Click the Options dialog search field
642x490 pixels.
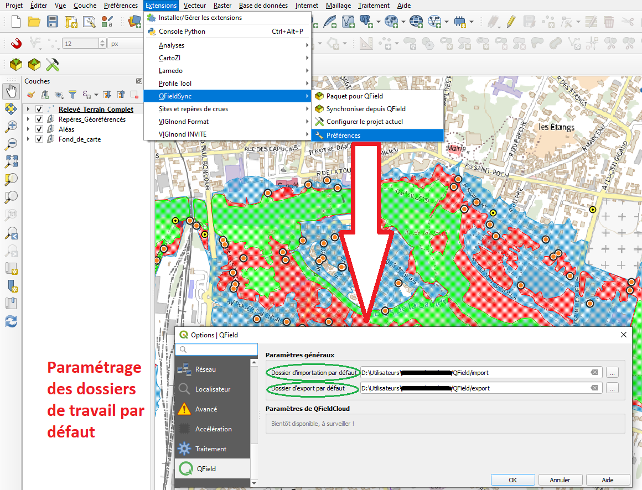[x=216, y=350]
